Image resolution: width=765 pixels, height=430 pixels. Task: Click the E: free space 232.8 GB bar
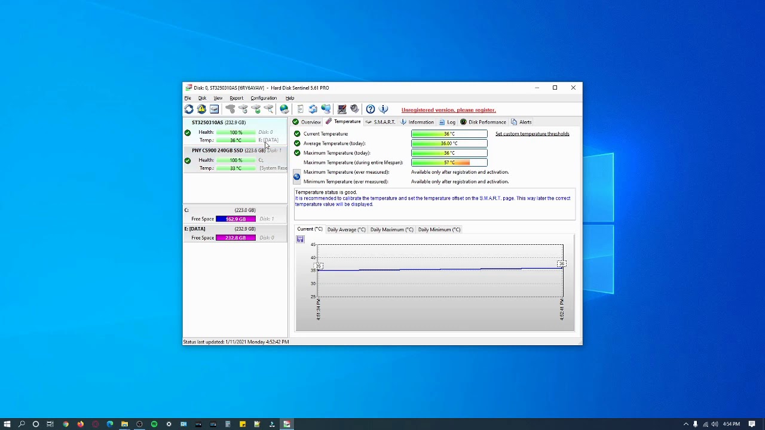(x=235, y=238)
